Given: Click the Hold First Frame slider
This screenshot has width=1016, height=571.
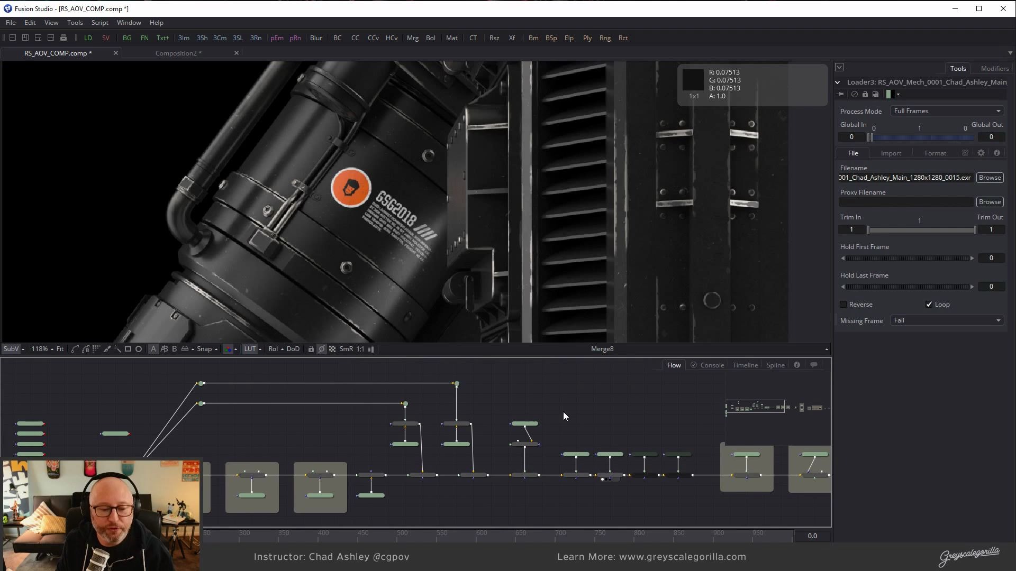Looking at the screenshot, I should (908, 258).
